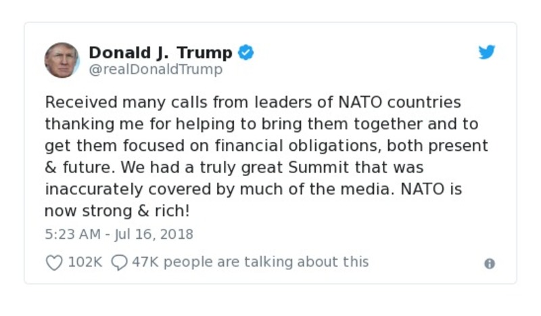Click the Twitter bird logo
This screenshot has width=541, height=316.
tap(487, 53)
